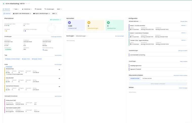Click the tag icon on the Thema tag
This screenshot has height=123, width=192.
pos(6,59)
